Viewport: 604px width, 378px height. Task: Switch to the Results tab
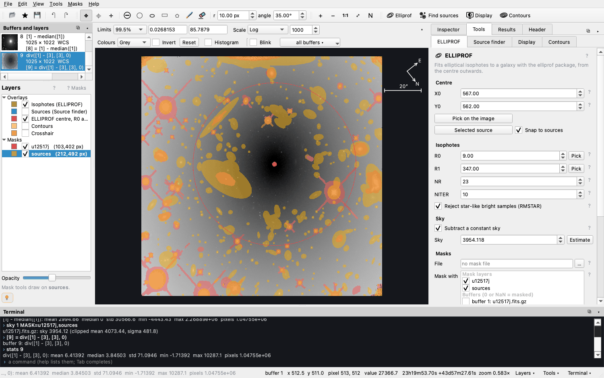(x=507, y=29)
